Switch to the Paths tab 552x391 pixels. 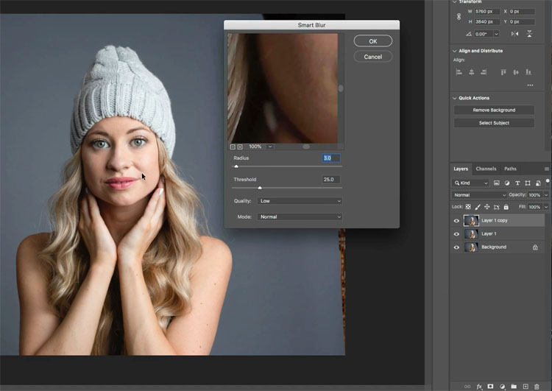pyautogui.click(x=510, y=169)
